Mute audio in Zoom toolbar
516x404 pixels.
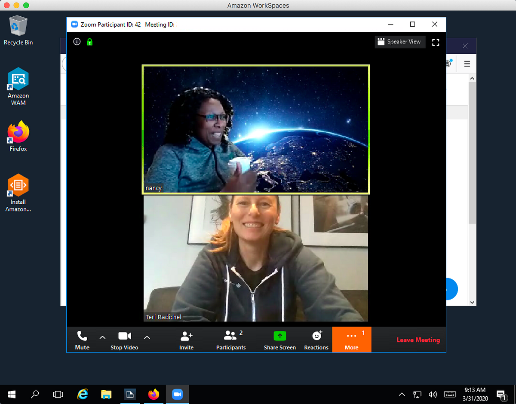82,340
